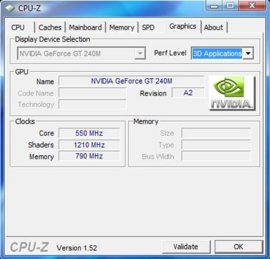Open the Memory tab

point(122,28)
